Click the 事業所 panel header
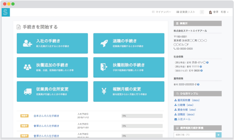 pyautogui.click(x=197, y=24)
